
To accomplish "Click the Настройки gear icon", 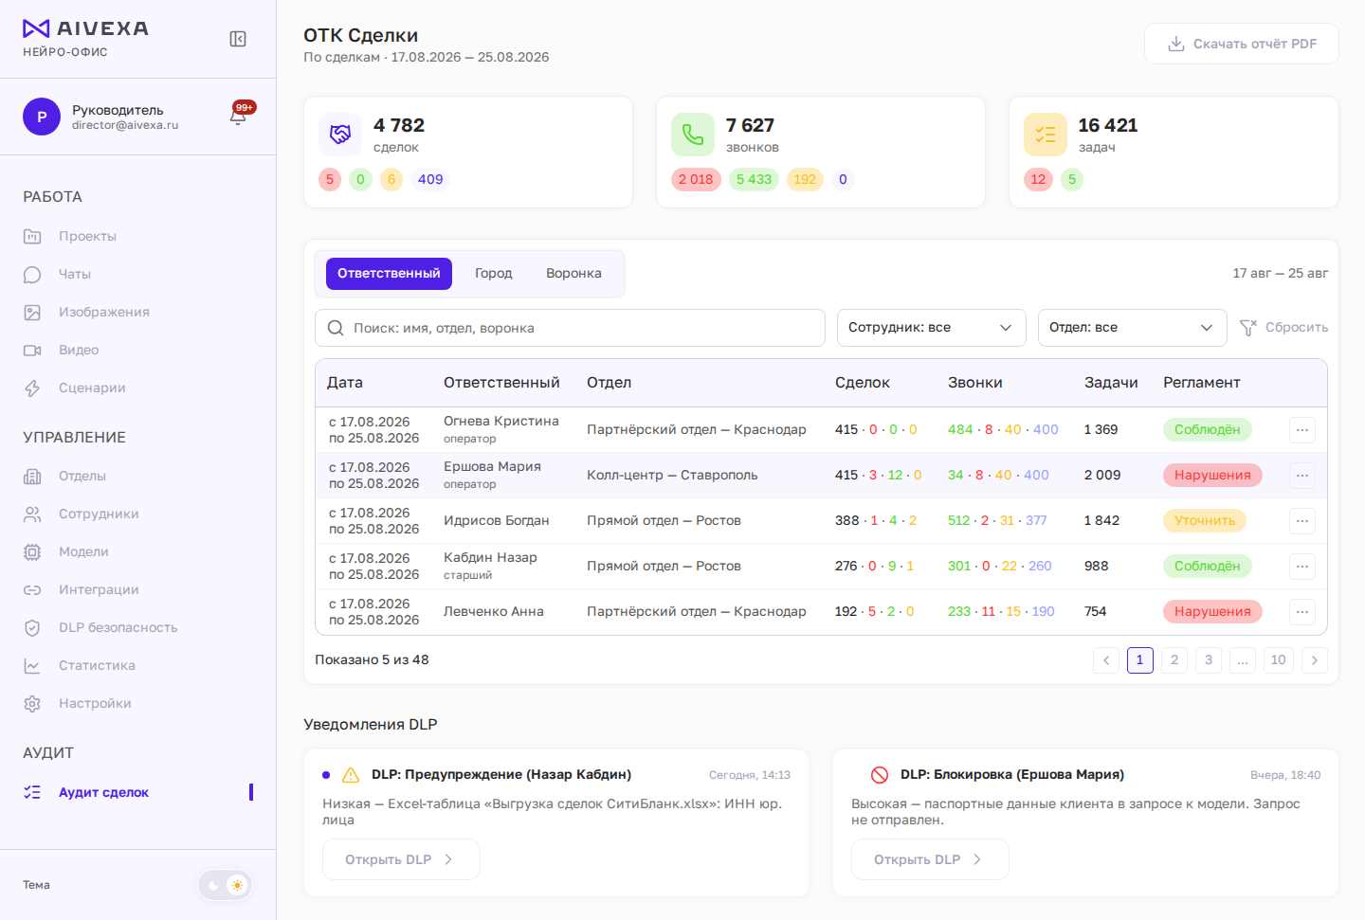I will pyautogui.click(x=32, y=703).
